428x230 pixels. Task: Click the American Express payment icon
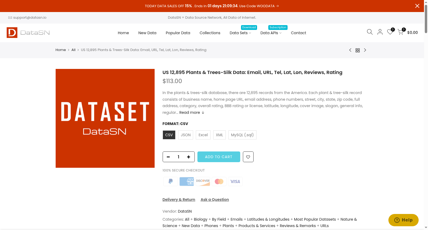[x=187, y=181]
